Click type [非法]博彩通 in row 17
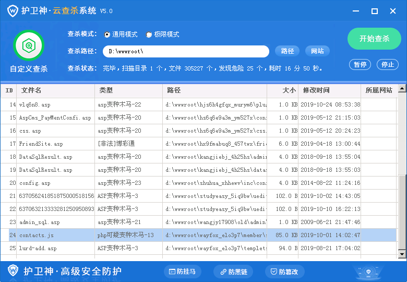Viewport: 407px width, 282px height. point(116,144)
